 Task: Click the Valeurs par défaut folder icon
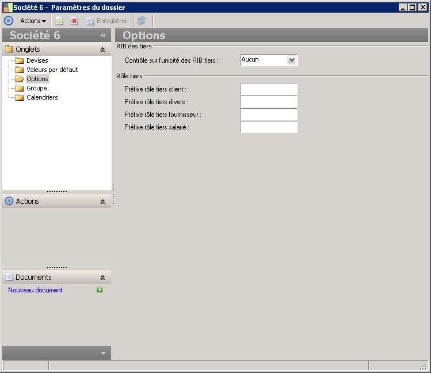[19, 70]
